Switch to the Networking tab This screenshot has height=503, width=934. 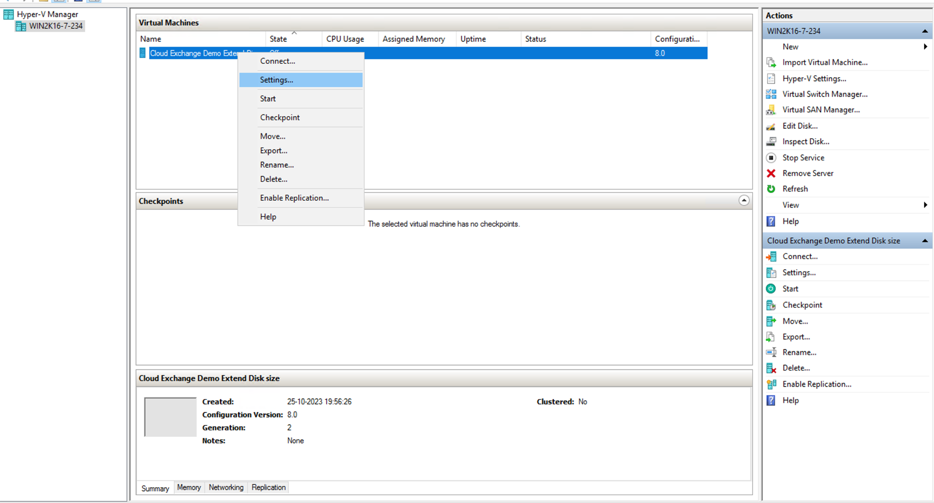226,487
